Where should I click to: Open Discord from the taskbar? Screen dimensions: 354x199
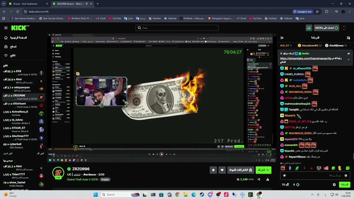[x=210, y=195]
